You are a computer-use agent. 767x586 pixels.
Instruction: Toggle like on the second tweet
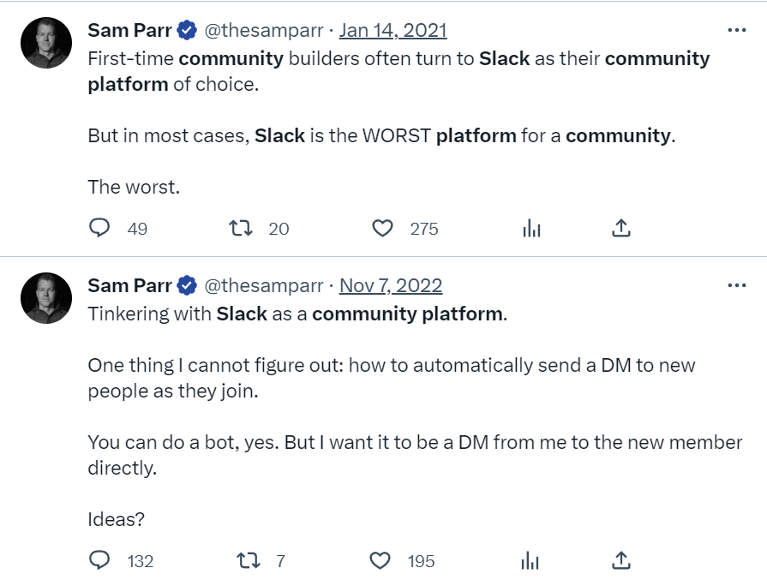[x=382, y=559]
